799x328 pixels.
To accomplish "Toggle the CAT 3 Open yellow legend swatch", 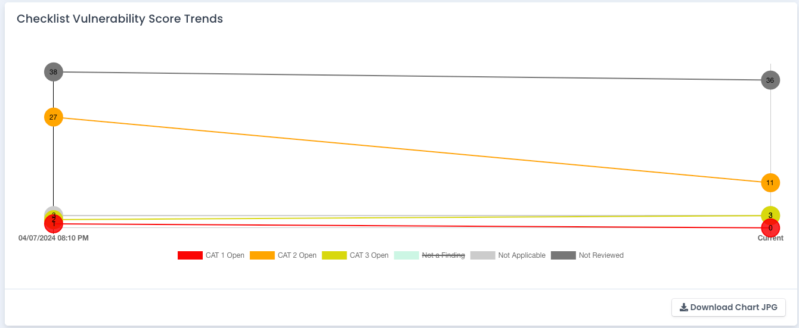I will [335, 255].
